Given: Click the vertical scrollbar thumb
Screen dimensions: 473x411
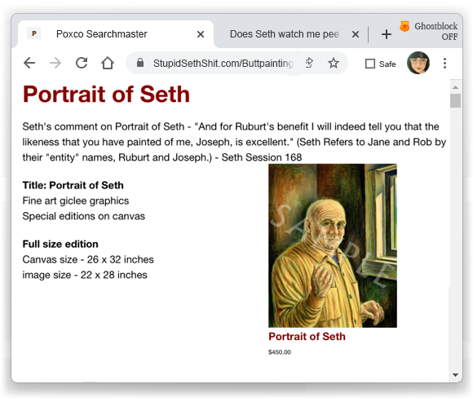Looking at the screenshot, I should click(x=456, y=101).
